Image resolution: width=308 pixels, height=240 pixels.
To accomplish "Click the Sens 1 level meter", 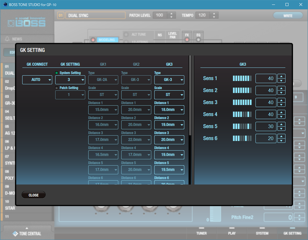I will point(242,78).
